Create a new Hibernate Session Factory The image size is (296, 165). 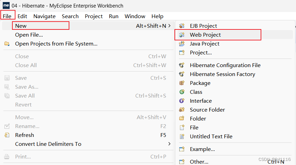tap(235, 74)
